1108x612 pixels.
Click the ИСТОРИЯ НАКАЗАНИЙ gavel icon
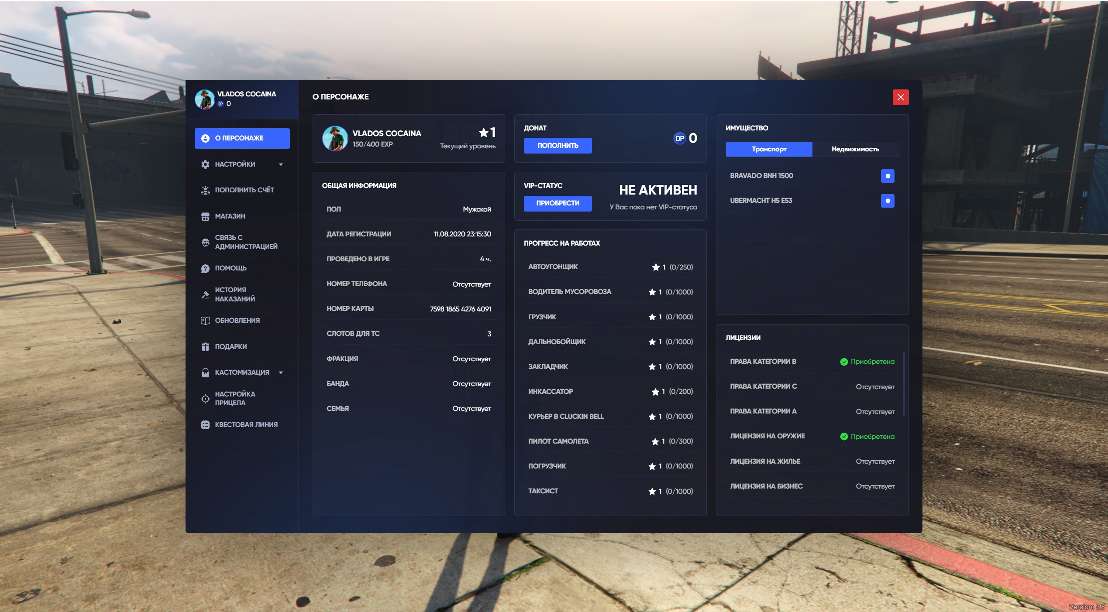pyautogui.click(x=205, y=294)
